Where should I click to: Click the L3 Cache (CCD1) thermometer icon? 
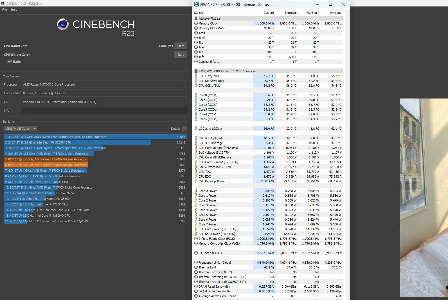pyautogui.click(x=196, y=129)
